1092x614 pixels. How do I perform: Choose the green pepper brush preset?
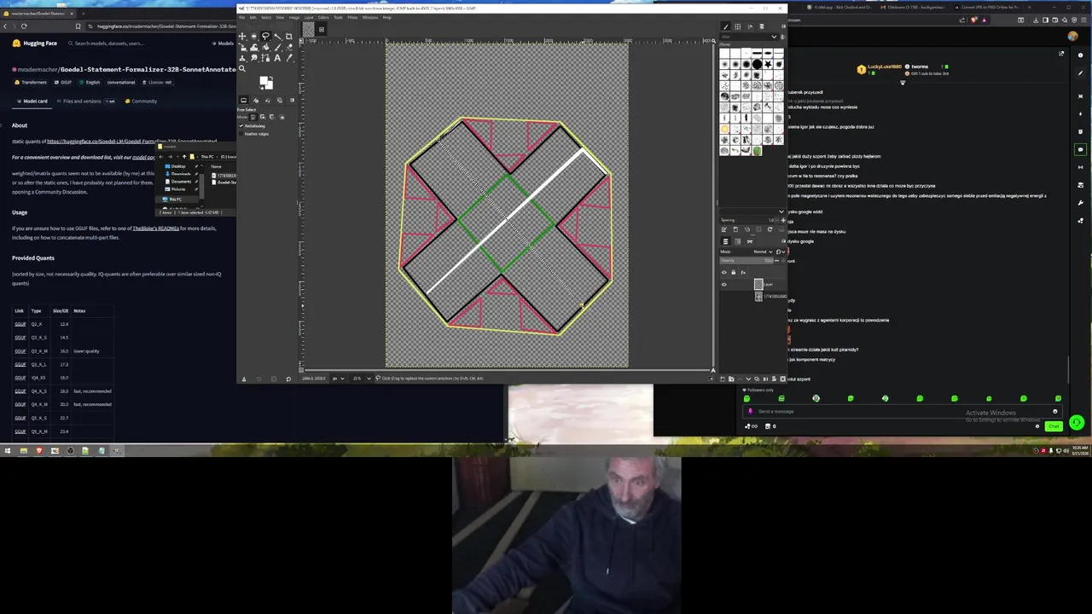click(758, 150)
